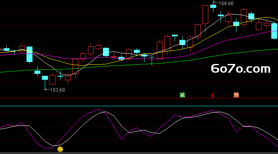This screenshot has height=154, width=278.
Task: Click the cyan cross doji near the smiley column
Action: [x=60, y=76]
